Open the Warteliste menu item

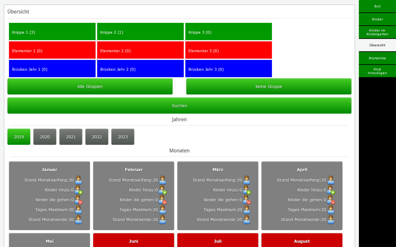pyautogui.click(x=377, y=58)
